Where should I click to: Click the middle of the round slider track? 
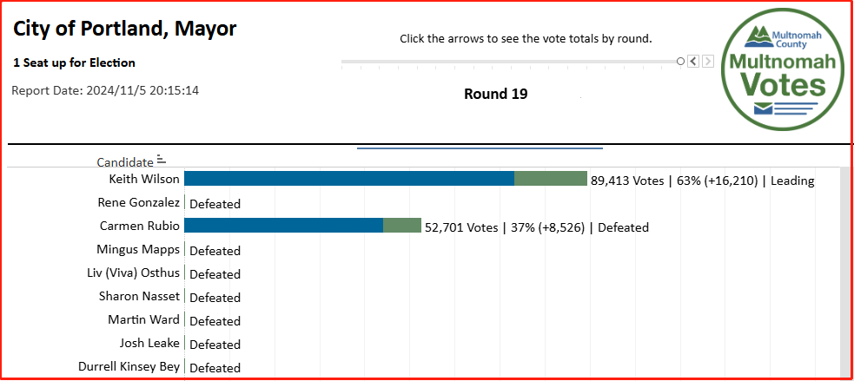509,62
